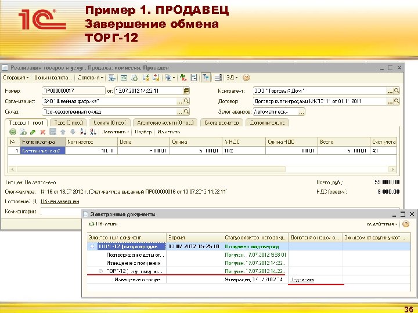Switch to the Товары tab
This screenshot has width=418, height=313.
click(x=26, y=123)
